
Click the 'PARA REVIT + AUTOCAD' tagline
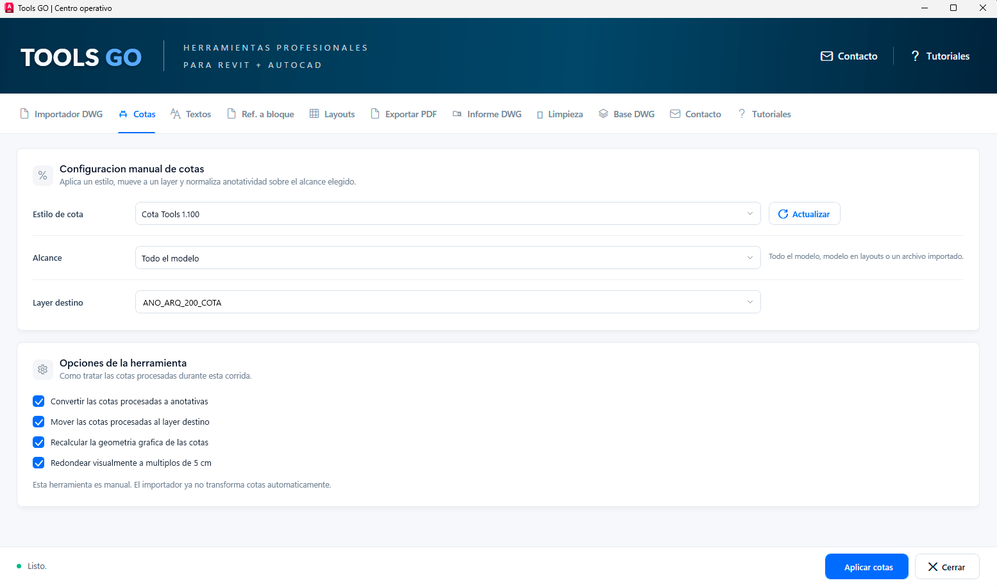[253, 65]
